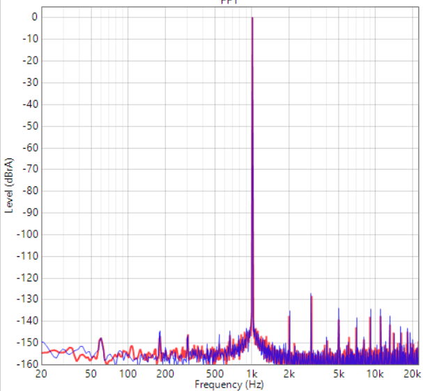Click the 500 frequency axis label
Viewport: 423px width, 391px height.
215,374
